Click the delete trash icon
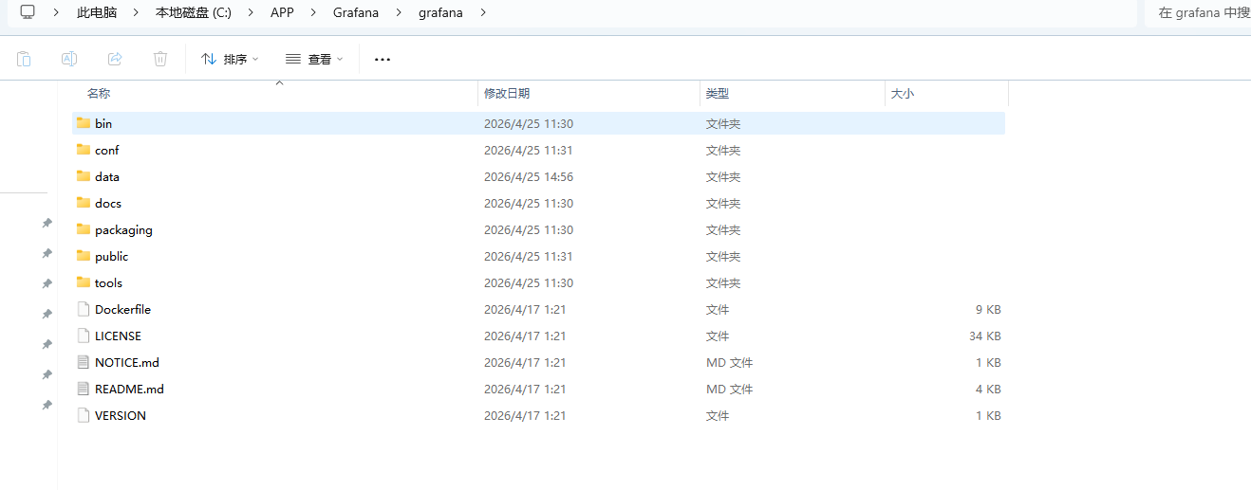Screen dimensions: 1251x490 click(160, 59)
